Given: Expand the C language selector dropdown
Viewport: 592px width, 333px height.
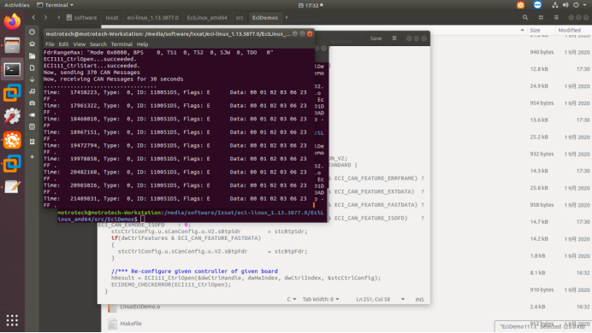Looking at the screenshot, I should (x=291, y=300).
